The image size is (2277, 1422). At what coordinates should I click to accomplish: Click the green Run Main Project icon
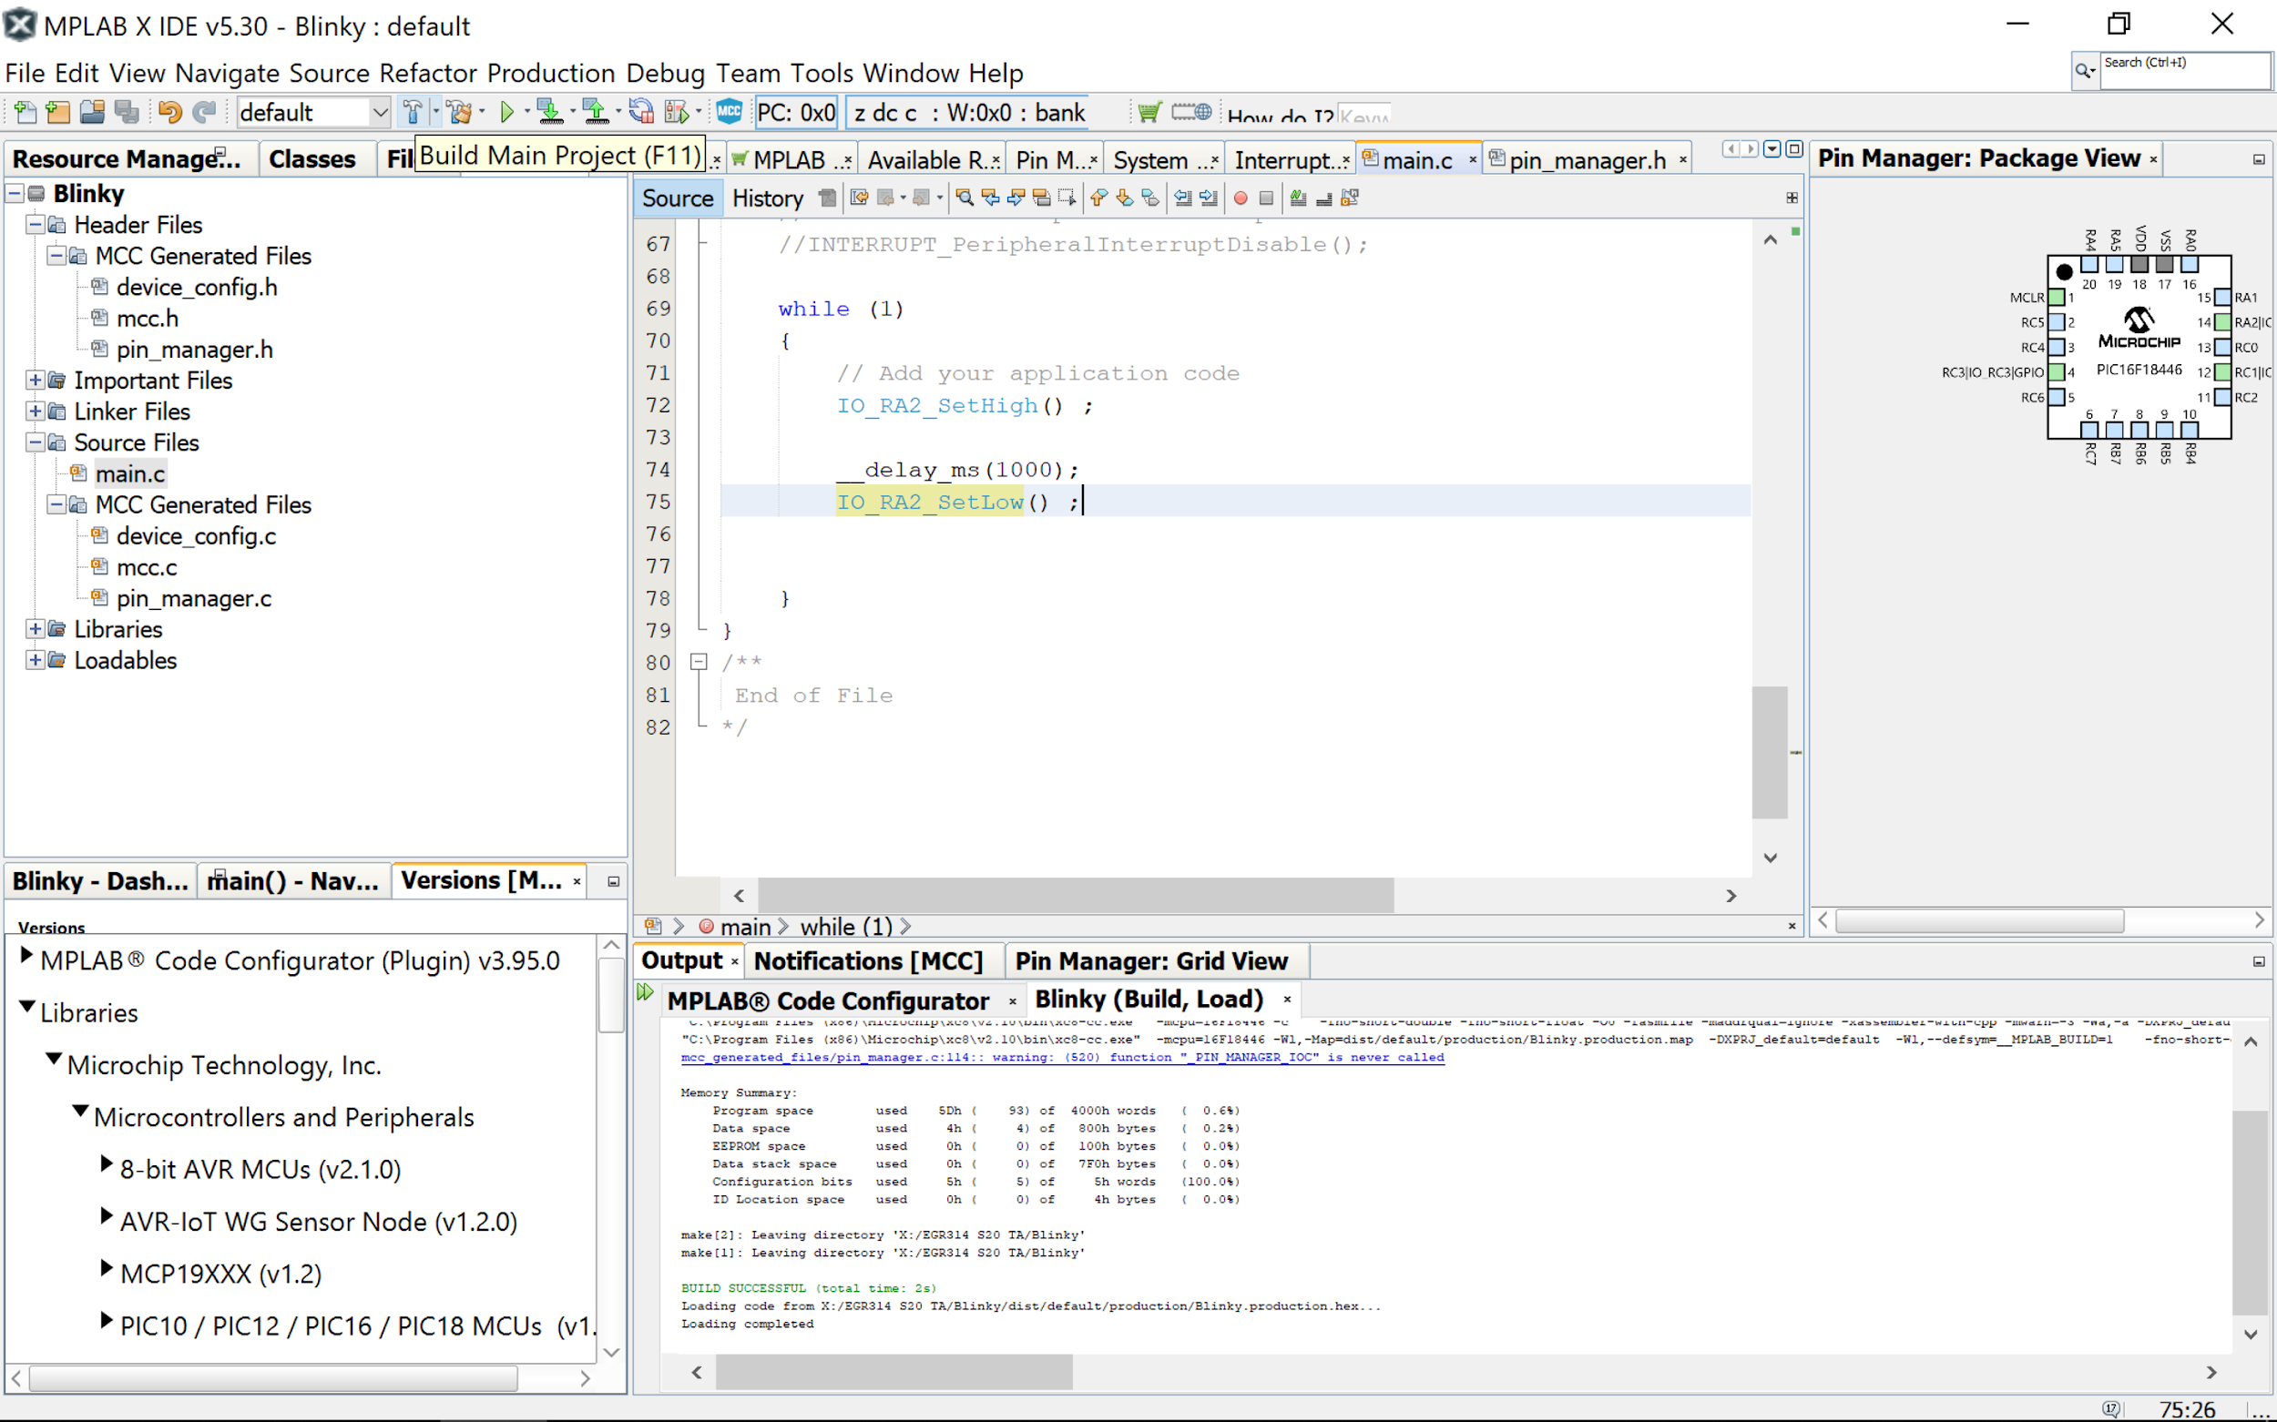507,113
